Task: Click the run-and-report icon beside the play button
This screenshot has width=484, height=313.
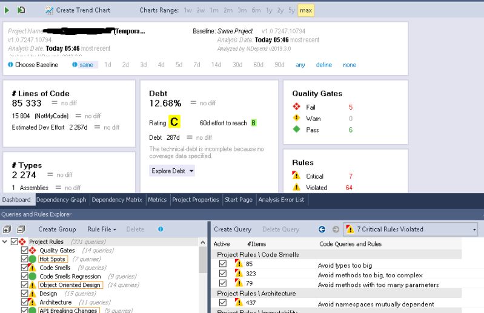Action: point(21,10)
